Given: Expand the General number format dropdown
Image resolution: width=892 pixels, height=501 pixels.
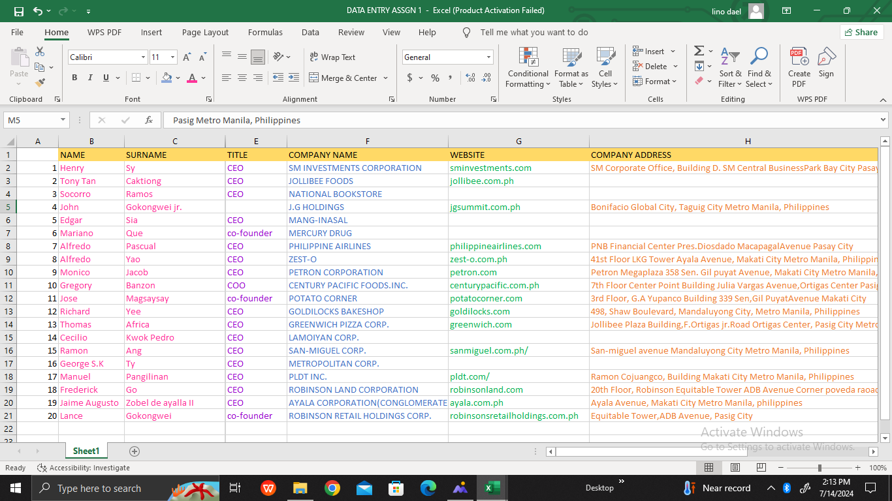Looking at the screenshot, I should (488, 57).
